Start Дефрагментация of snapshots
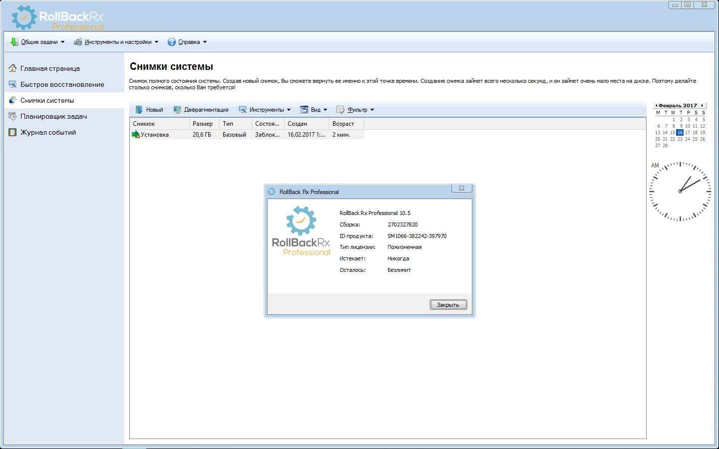Viewport: 719px width, 449px height. (201, 110)
